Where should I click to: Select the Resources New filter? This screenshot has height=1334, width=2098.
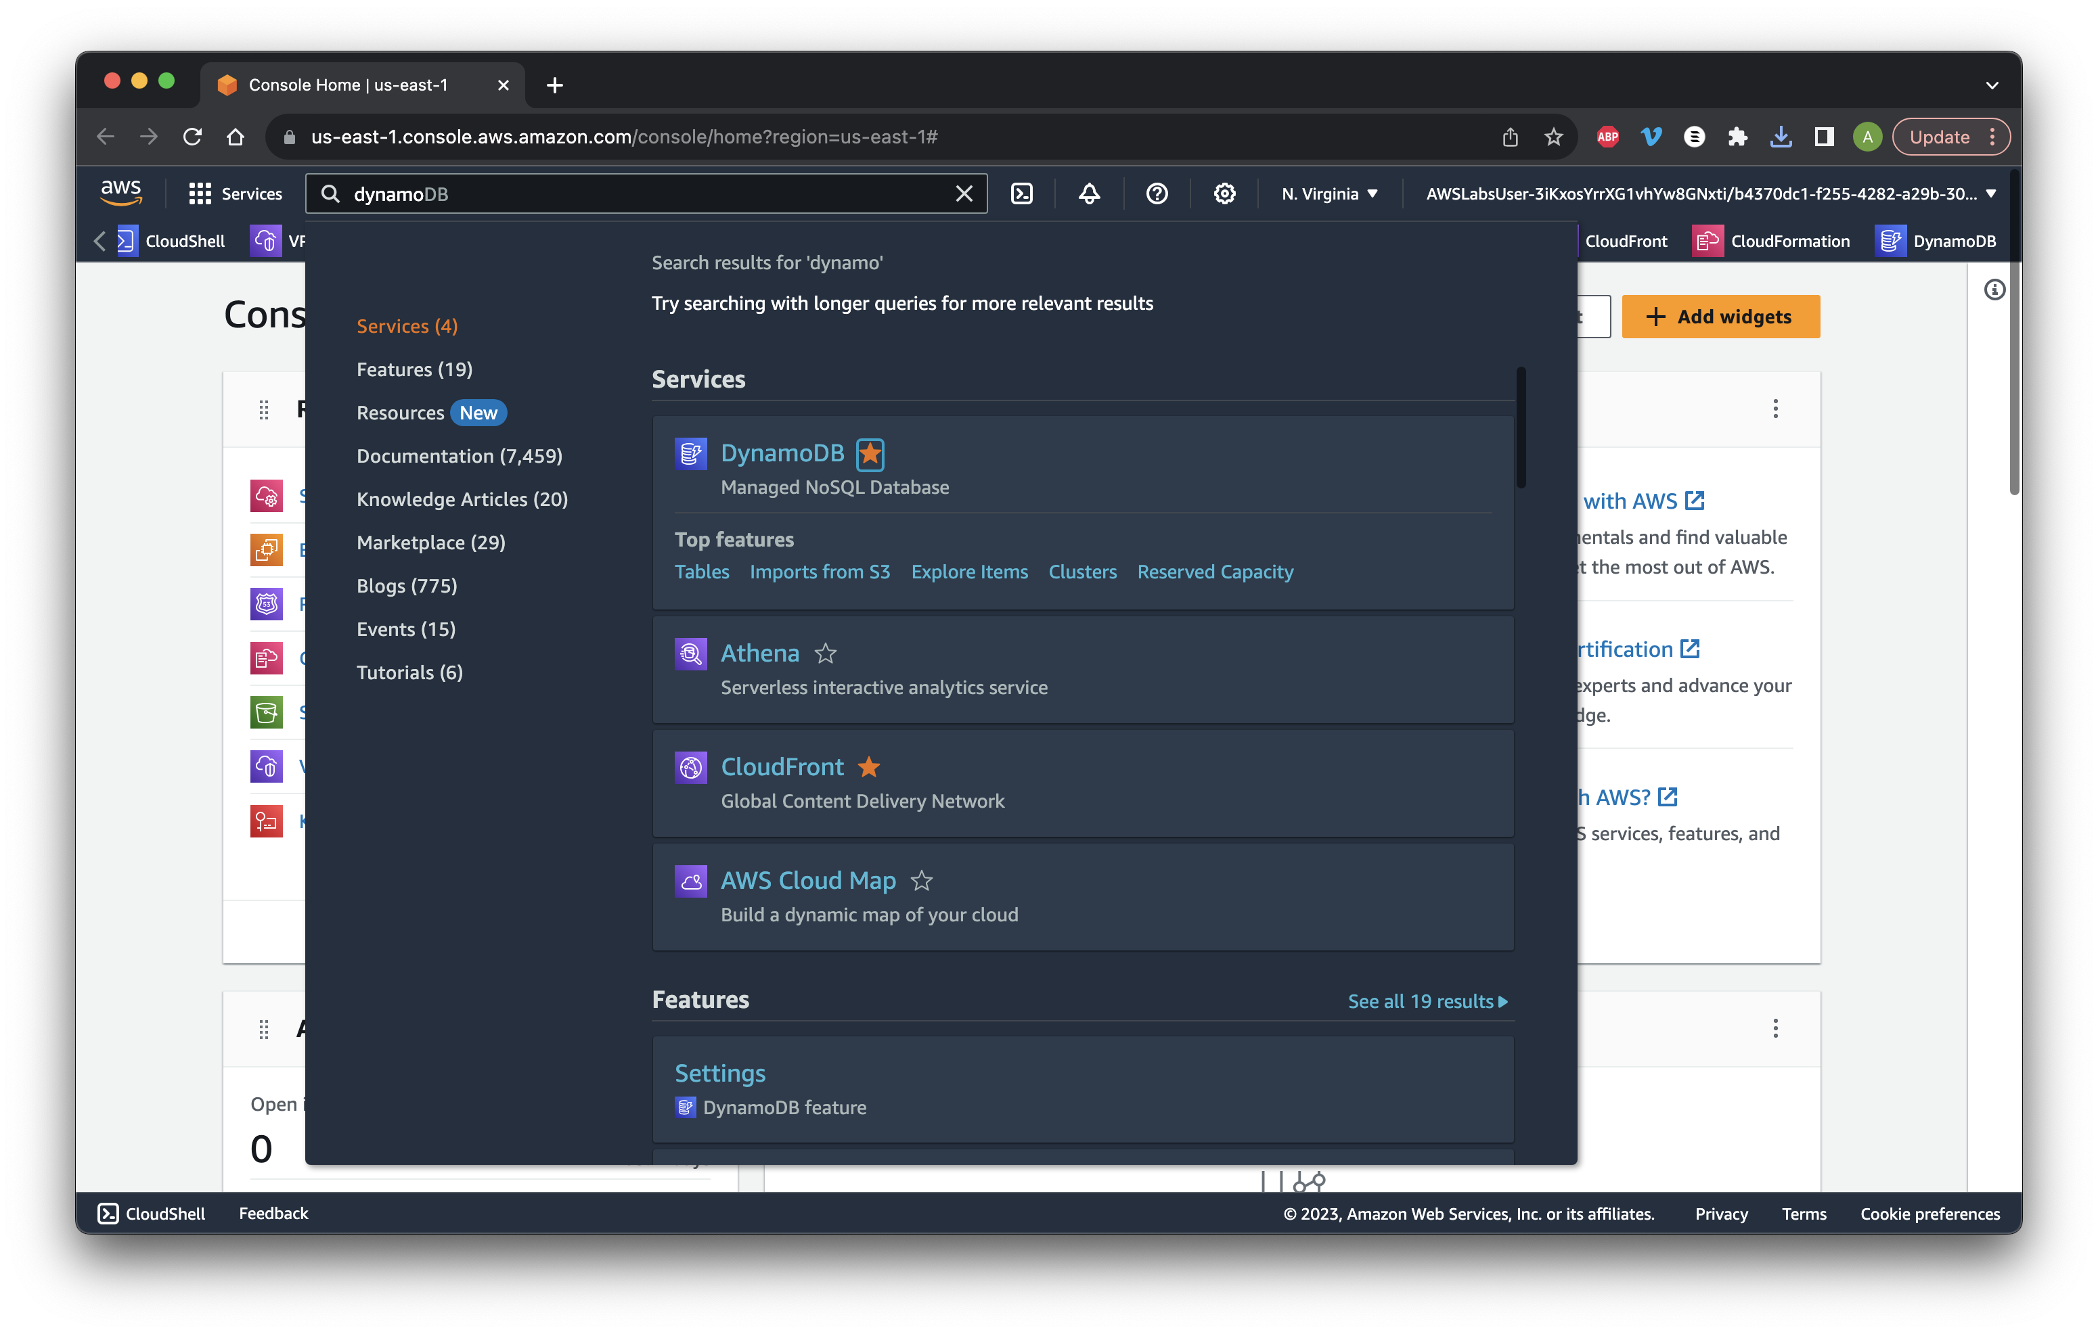tap(430, 413)
